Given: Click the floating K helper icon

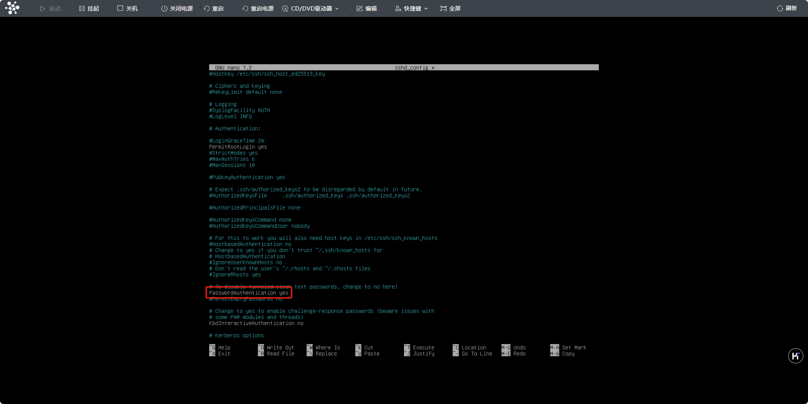Looking at the screenshot, I should tap(795, 356).
